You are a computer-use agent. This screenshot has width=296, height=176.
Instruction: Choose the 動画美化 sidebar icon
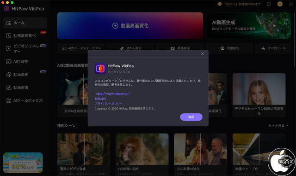click(x=9, y=75)
